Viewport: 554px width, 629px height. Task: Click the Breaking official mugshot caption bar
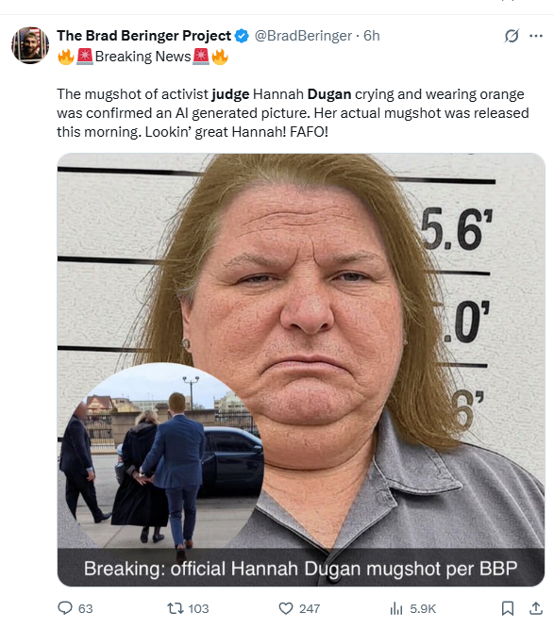(x=301, y=568)
